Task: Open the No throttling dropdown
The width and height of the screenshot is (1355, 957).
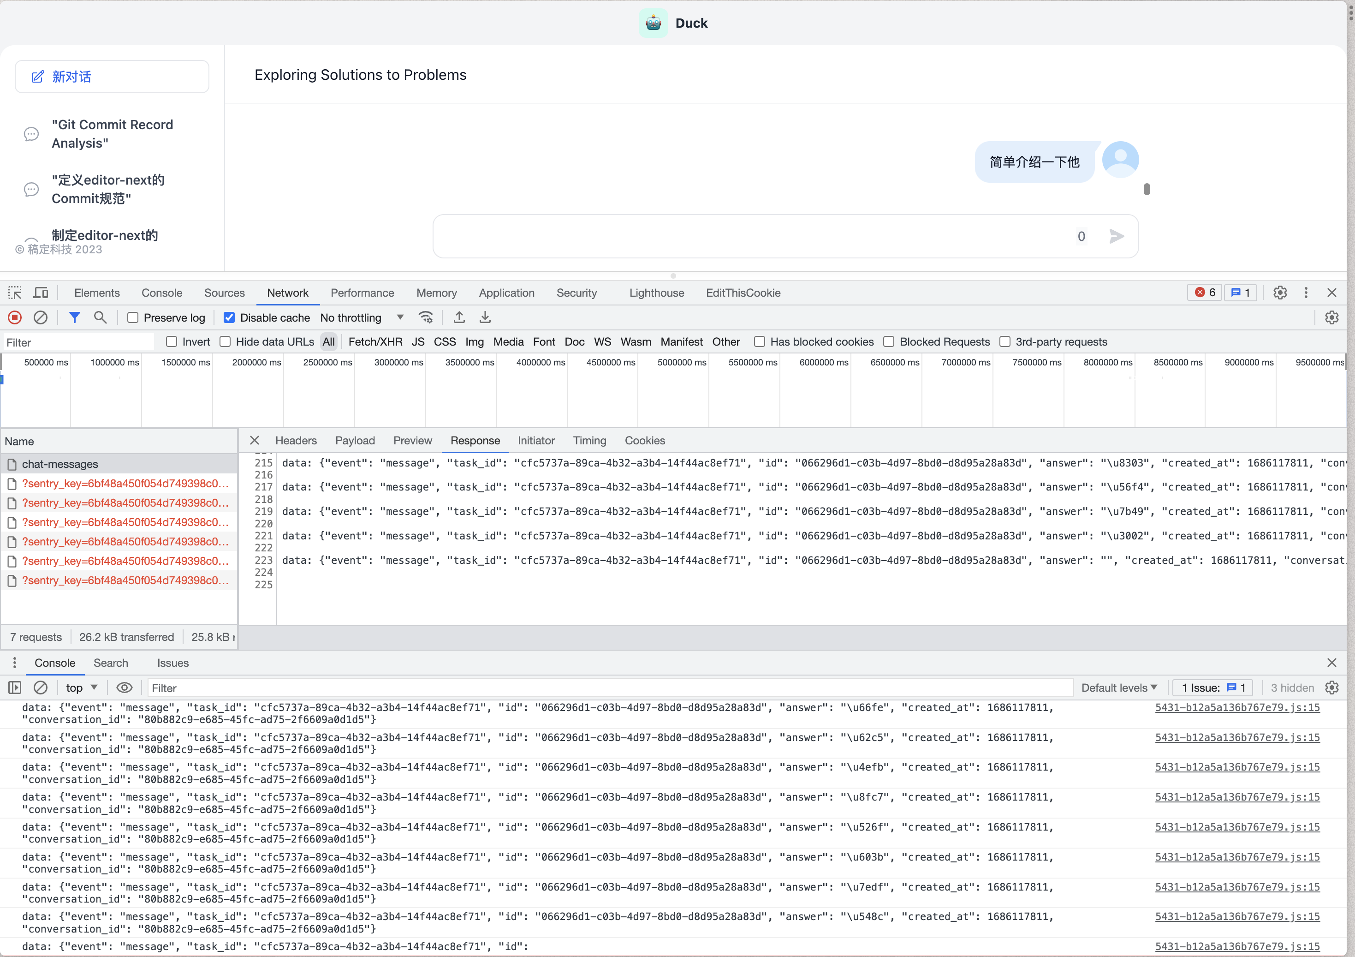Action: point(363,317)
